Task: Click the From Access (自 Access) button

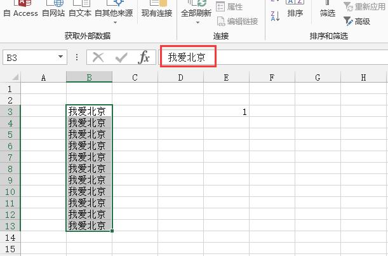Action: [21, 10]
